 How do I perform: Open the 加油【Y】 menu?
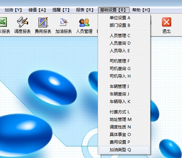(13, 10)
